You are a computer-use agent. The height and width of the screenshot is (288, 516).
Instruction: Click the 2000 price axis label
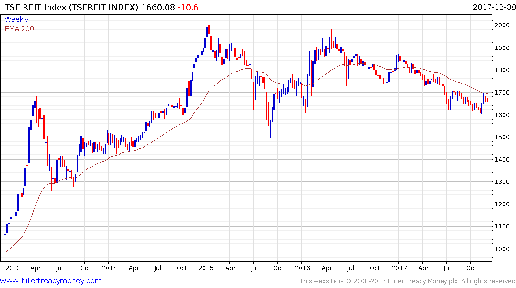(502, 25)
